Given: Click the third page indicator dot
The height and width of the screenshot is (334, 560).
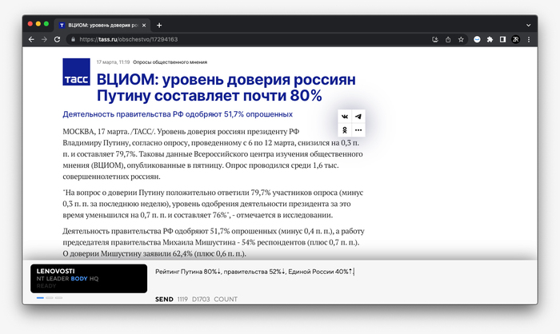Looking at the screenshot, I should point(58,297).
